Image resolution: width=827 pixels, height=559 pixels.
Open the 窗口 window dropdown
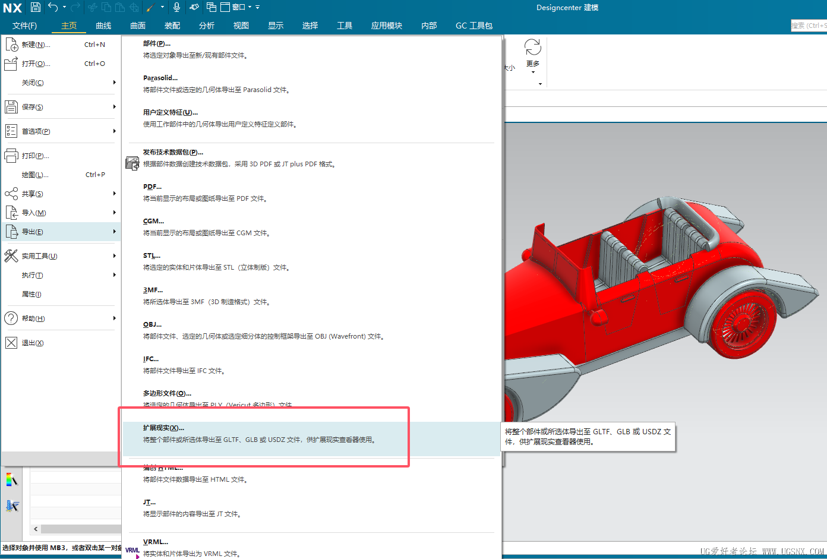coord(236,7)
